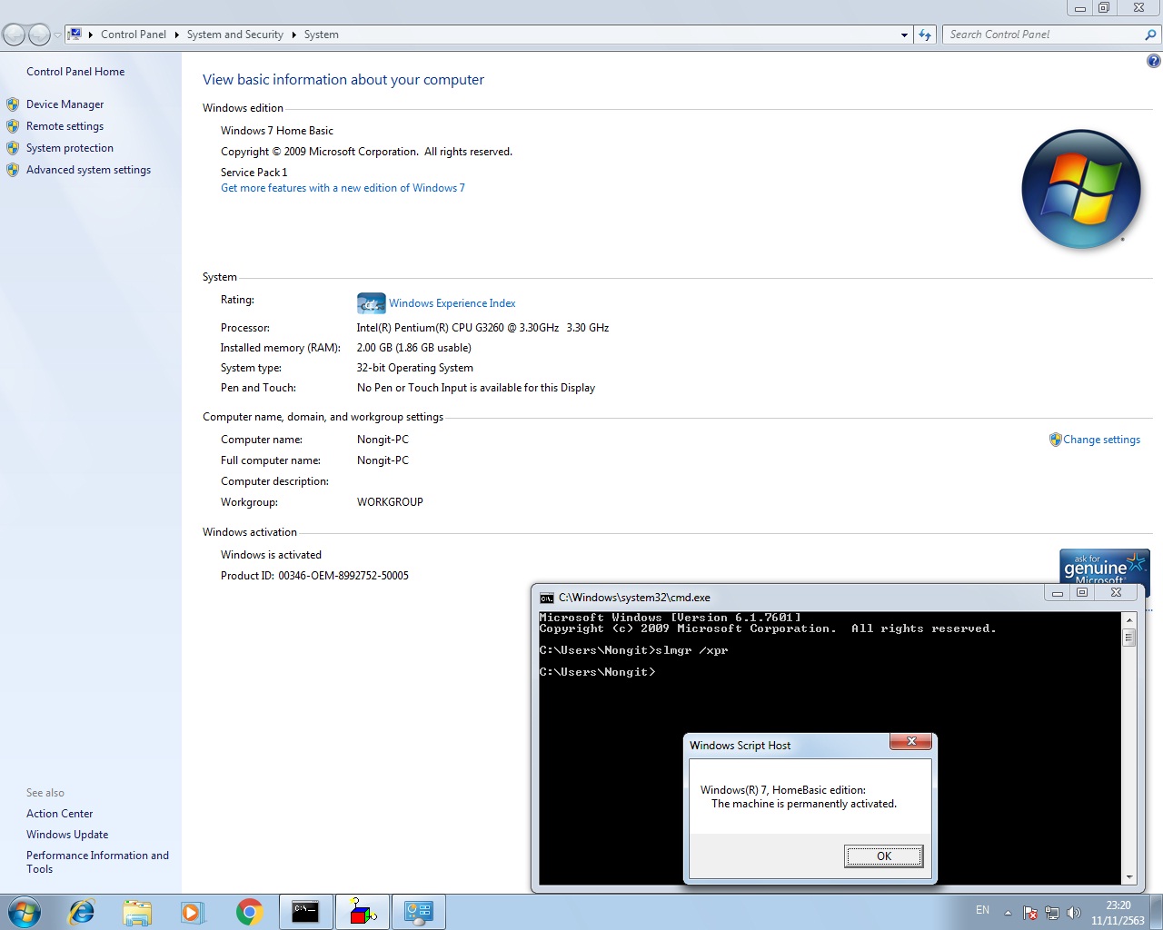Click the shield icon beside Remote settings
Screen dimensions: 1163x930
pyautogui.click(x=13, y=126)
